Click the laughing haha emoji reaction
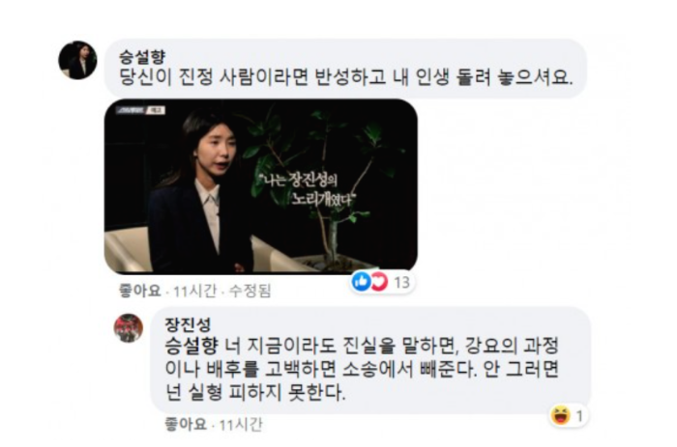This screenshot has width=677, height=447. pos(560,415)
